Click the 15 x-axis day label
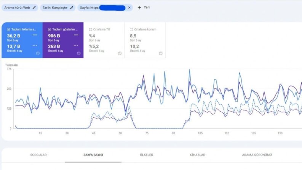302x170 pixels. pos(40,133)
